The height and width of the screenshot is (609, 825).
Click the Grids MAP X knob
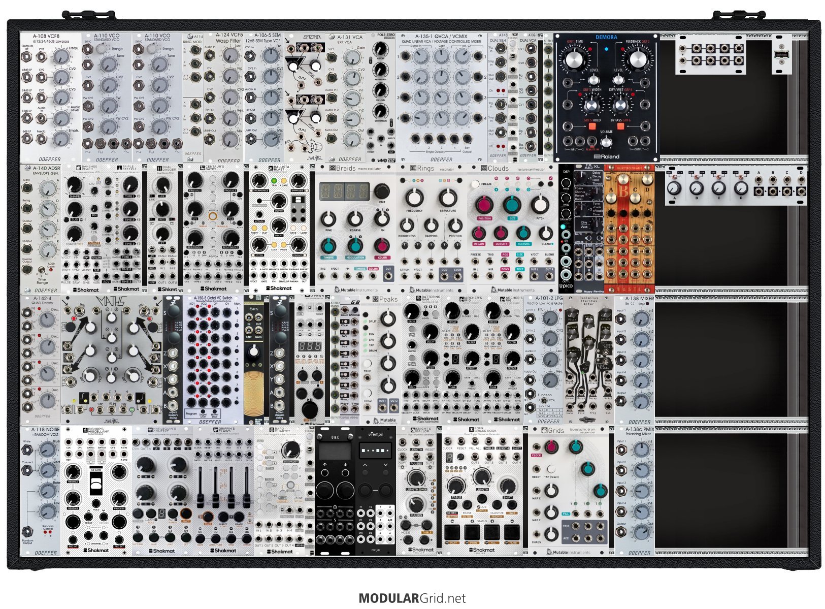[x=551, y=491]
